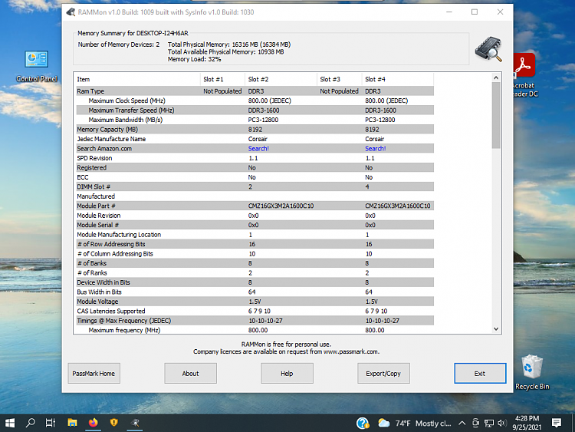The image size is (575, 432).
Task: Show hidden system tray icons
Action: point(462,424)
